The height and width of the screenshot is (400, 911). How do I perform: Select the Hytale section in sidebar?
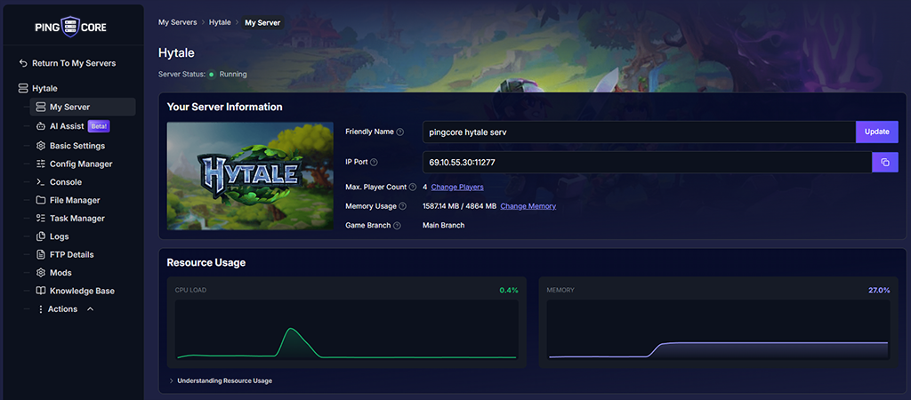(x=44, y=89)
